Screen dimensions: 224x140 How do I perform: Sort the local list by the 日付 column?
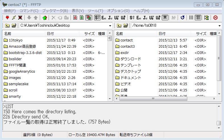pos(62,34)
